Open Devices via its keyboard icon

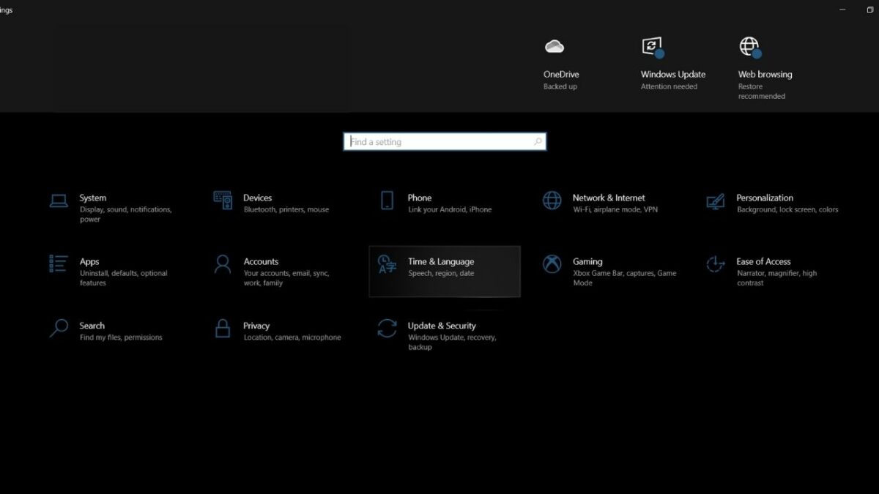coord(223,201)
